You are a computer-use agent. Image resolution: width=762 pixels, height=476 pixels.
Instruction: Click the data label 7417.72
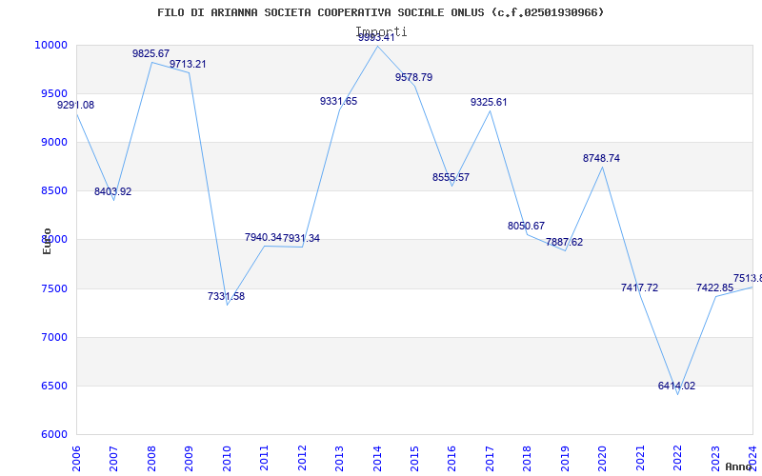click(x=639, y=288)
